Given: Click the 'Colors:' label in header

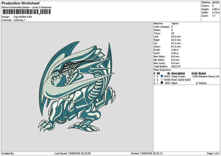Looking at the screenshot, I should click(205, 6).
